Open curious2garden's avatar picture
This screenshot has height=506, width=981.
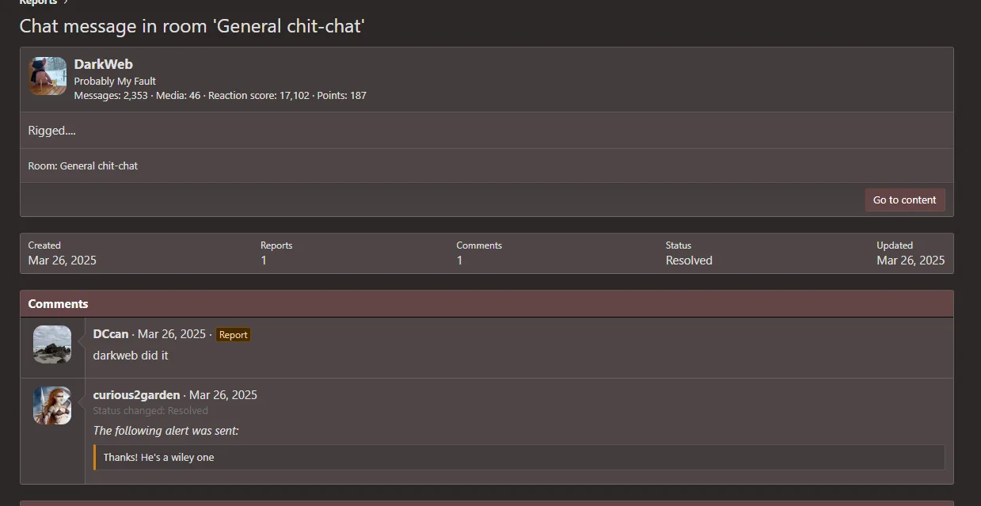coord(52,405)
